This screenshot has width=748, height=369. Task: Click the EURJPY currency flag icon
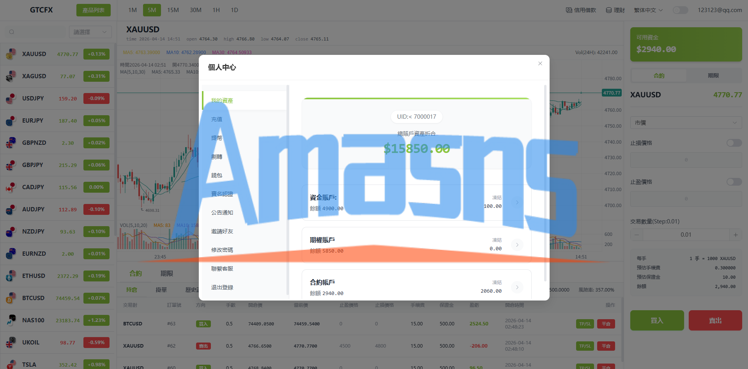tap(11, 121)
